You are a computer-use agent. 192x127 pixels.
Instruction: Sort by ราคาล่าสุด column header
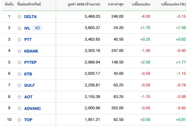click(116, 5)
